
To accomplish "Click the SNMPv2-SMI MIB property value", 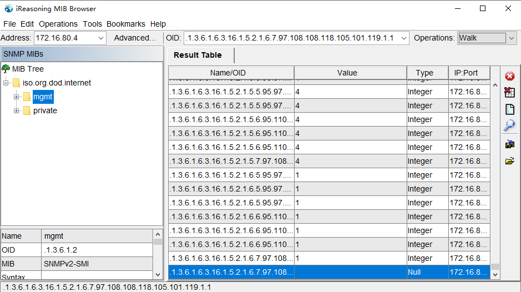I will coord(97,264).
